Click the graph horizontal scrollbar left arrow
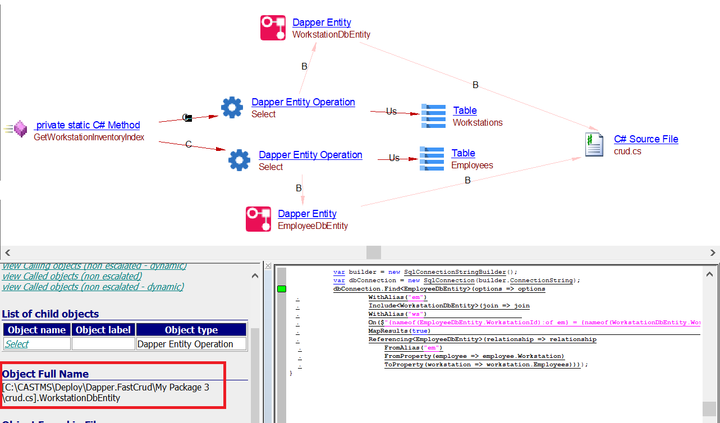 (6, 252)
